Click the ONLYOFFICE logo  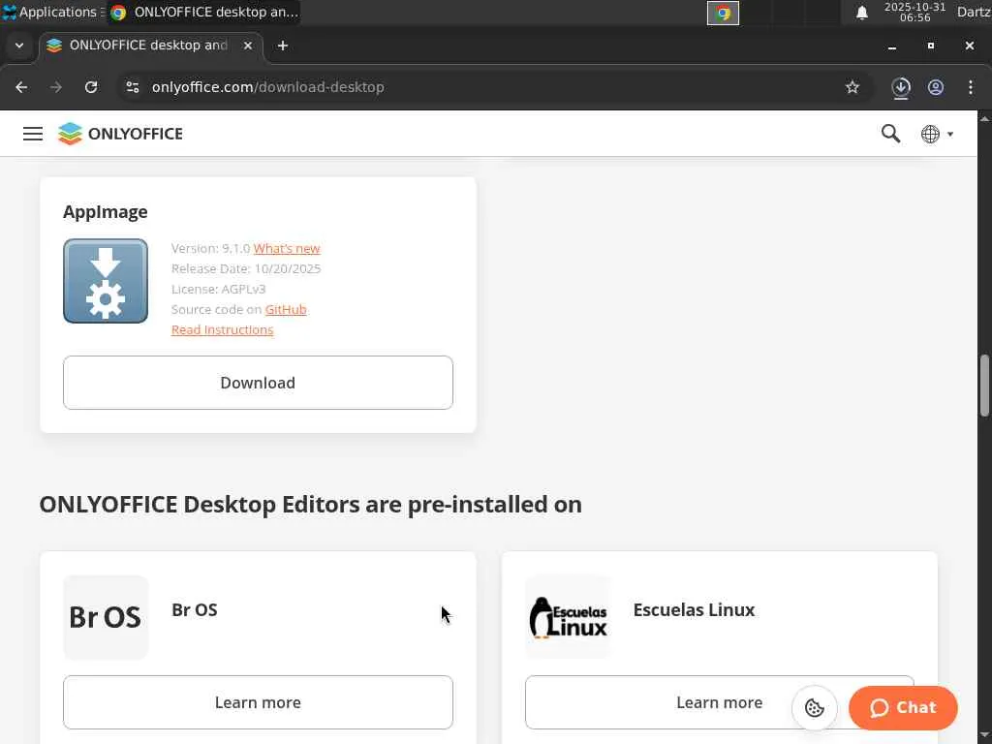pyautogui.click(x=120, y=134)
